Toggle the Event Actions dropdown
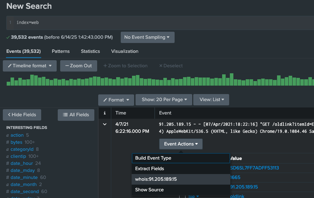This screenshot has height=198, width=314. point(181,144)
